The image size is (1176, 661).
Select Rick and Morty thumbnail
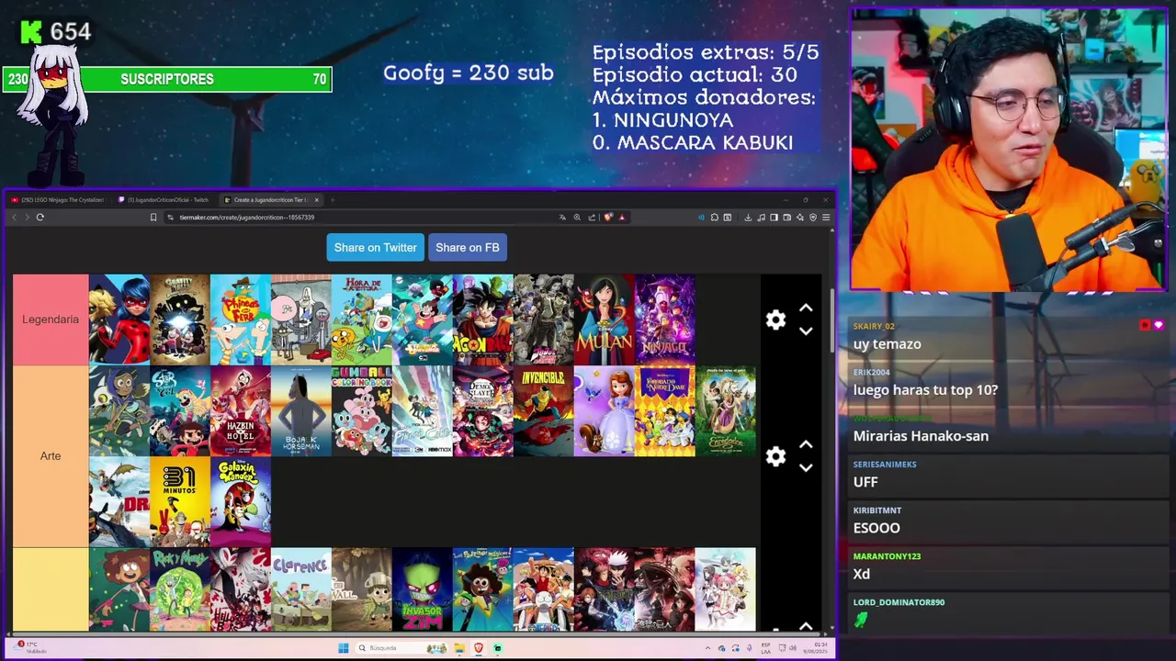click(180, 590)
